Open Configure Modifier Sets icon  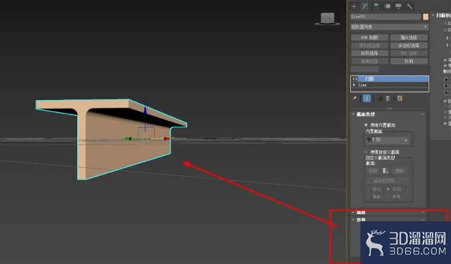(400, 98)
